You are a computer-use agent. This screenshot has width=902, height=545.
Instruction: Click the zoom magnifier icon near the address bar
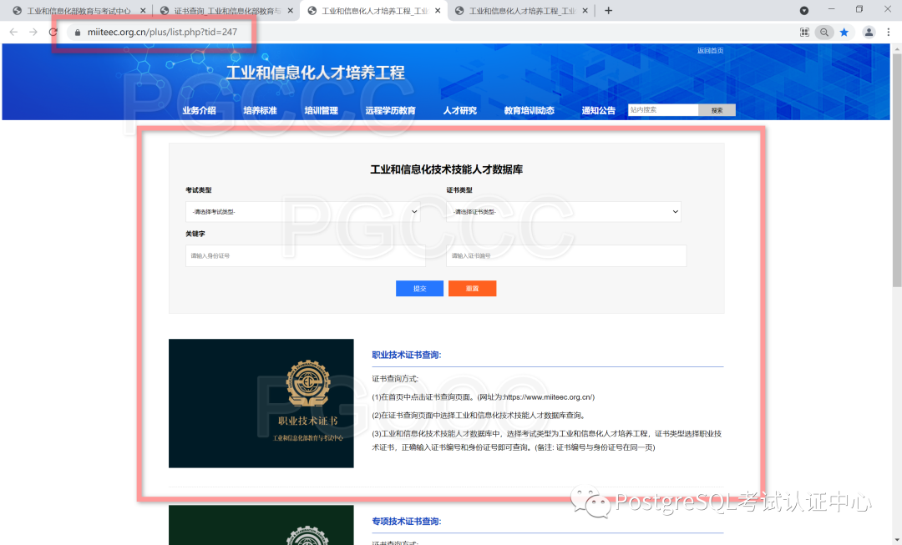point(823,31)
